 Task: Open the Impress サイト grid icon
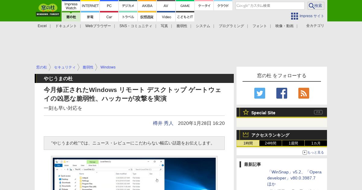294,16
